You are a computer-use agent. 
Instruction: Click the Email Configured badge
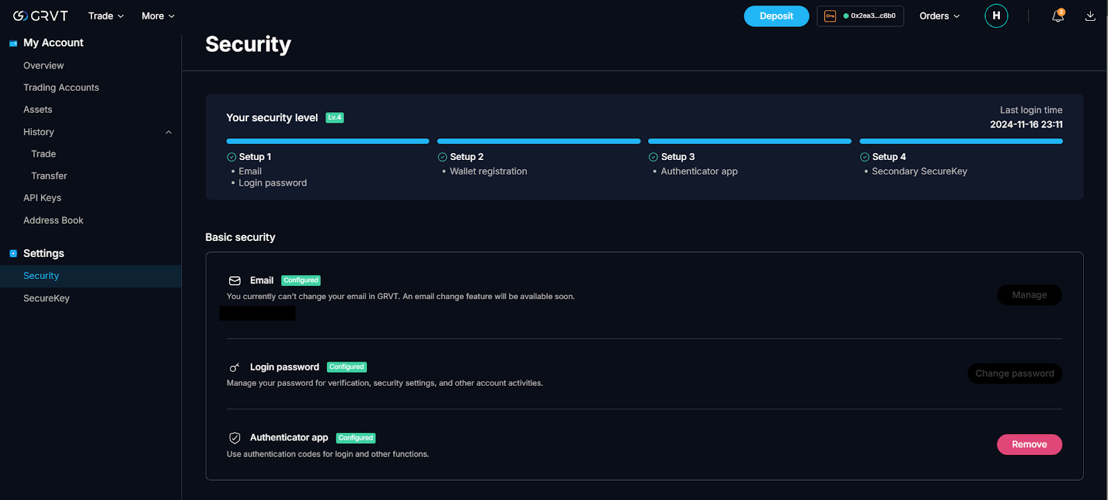point(301,280)
